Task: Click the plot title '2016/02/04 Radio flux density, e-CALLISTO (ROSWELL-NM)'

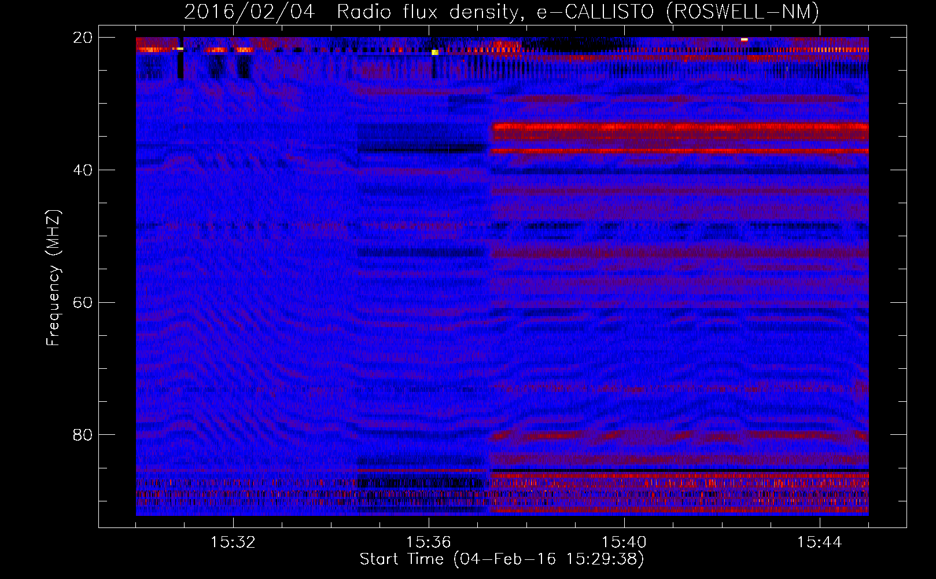Action: tap(502, 12)
